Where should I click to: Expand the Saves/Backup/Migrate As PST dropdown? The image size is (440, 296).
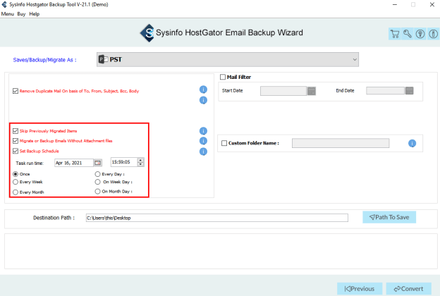pos(228,59)
